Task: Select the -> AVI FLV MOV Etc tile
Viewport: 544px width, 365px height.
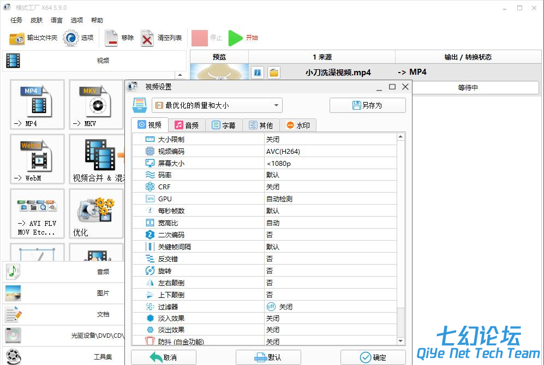Action: click(37, 213)
